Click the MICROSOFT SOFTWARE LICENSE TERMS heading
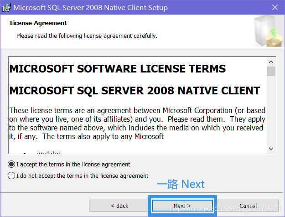Viewport: 285px width, 217px height. click(x=118, y=69)
